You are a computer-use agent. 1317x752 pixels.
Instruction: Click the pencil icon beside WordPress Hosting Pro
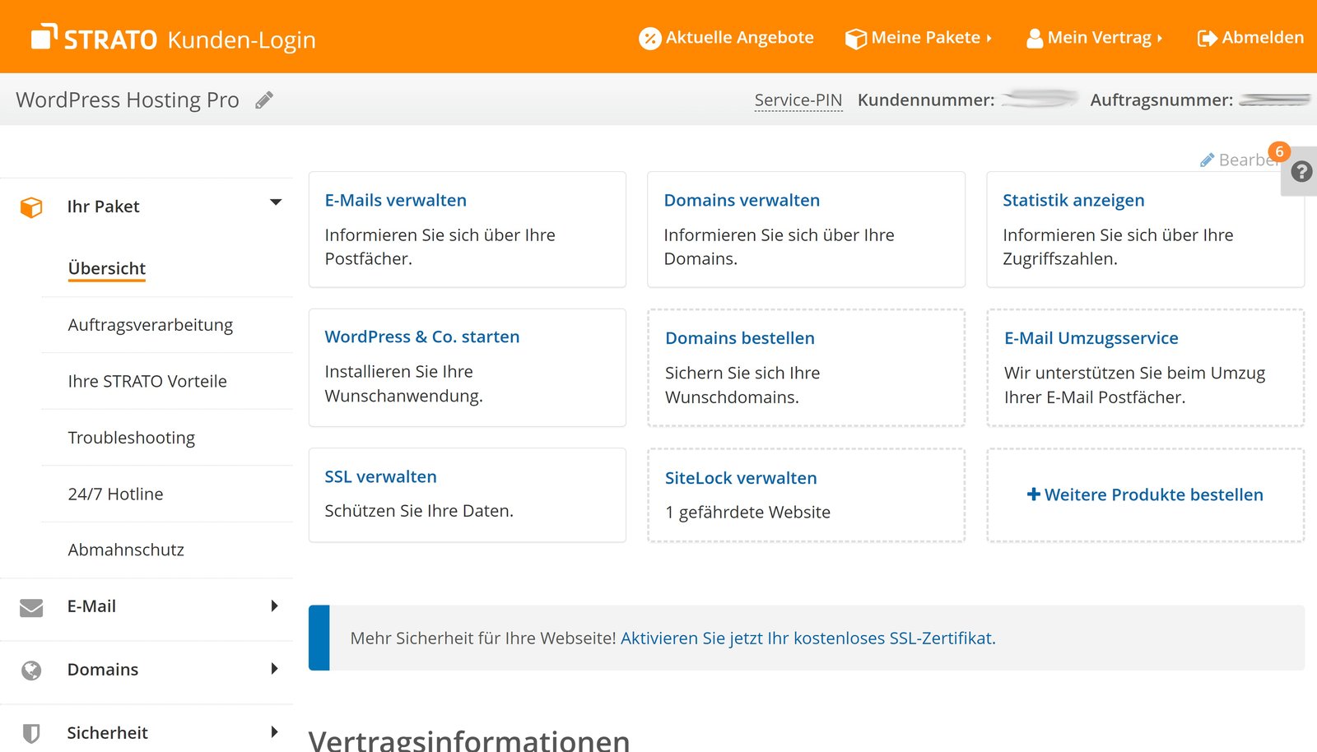(263, 100)
